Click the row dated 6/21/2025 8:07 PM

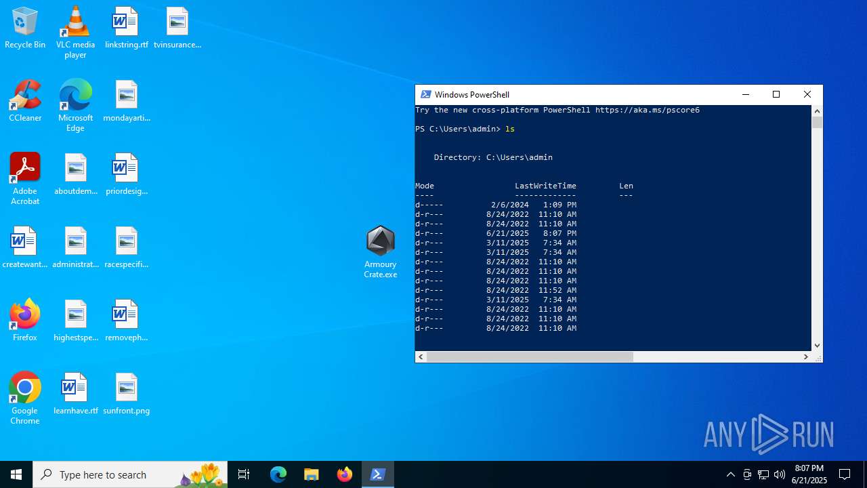496,233
